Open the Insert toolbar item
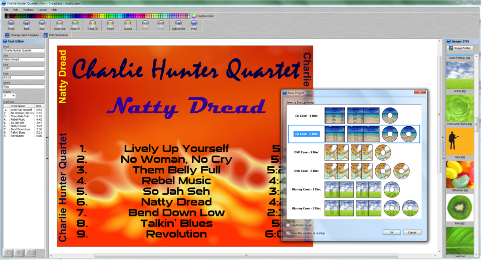Image resolution: width=481 pixels, height=260 pixels. pyautogui.click(x=110, y=25)
